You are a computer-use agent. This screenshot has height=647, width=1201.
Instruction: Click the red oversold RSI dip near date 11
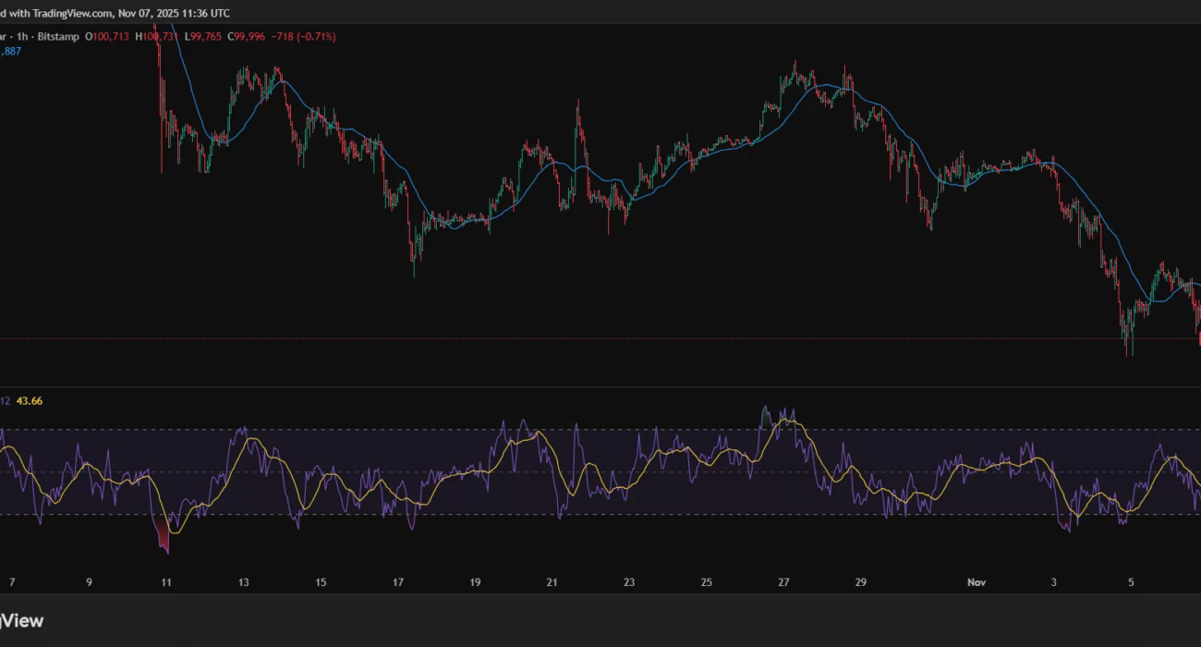(164, 539)
